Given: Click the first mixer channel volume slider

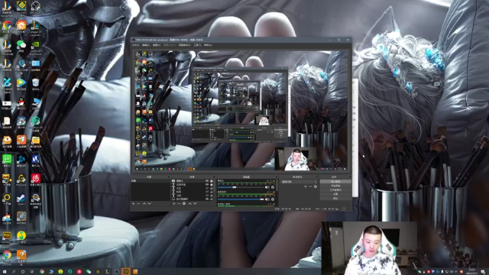Looking at the screenshot, I should tap(241, 187).
